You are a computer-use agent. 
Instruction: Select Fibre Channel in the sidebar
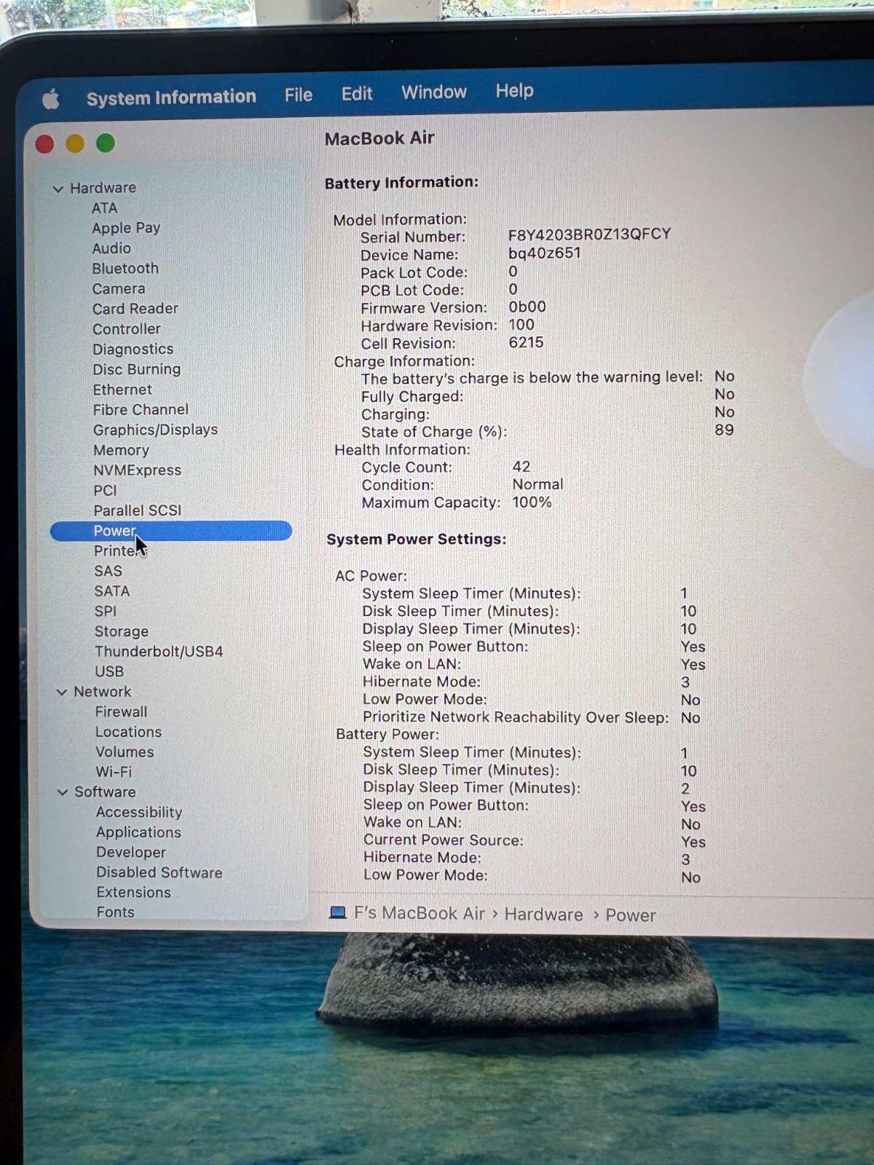pos(141,410)
